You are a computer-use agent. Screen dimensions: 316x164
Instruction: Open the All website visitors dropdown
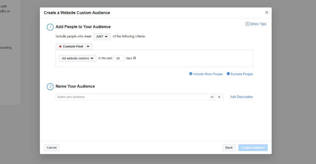(77, 58)
